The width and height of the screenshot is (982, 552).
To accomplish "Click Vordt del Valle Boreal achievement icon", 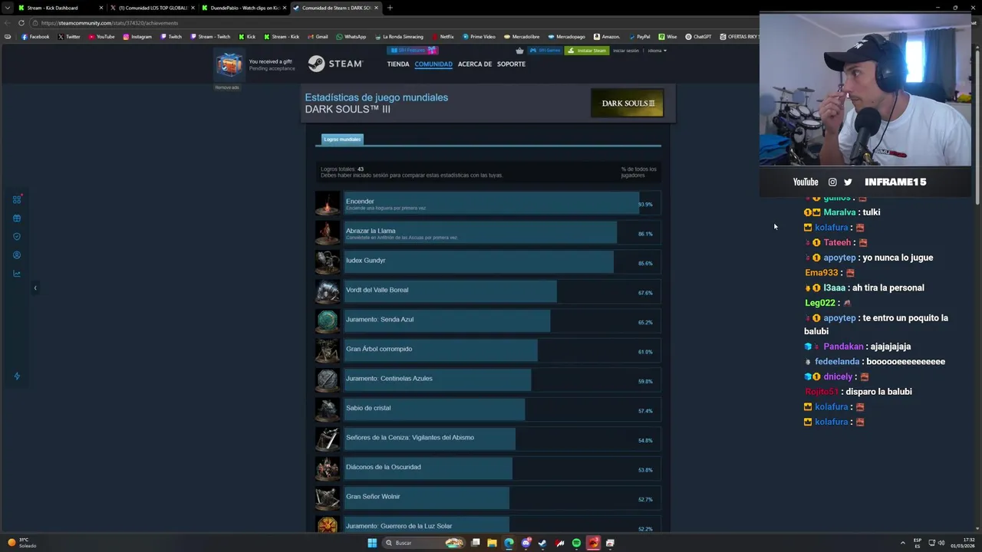I will [328, 293].
